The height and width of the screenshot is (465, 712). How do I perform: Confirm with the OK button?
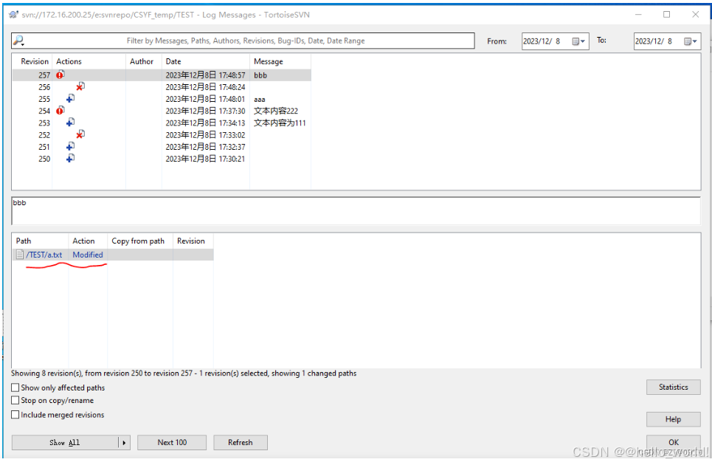673,442
